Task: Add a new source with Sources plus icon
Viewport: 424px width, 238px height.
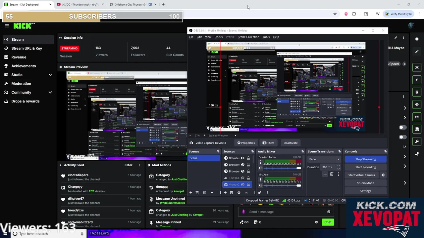Action: point(225,193)
